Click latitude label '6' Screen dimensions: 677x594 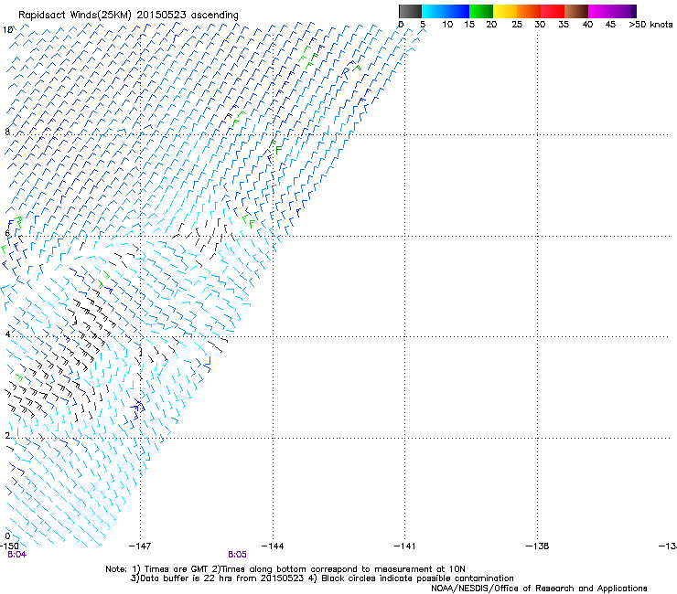[x=7, y=233]
